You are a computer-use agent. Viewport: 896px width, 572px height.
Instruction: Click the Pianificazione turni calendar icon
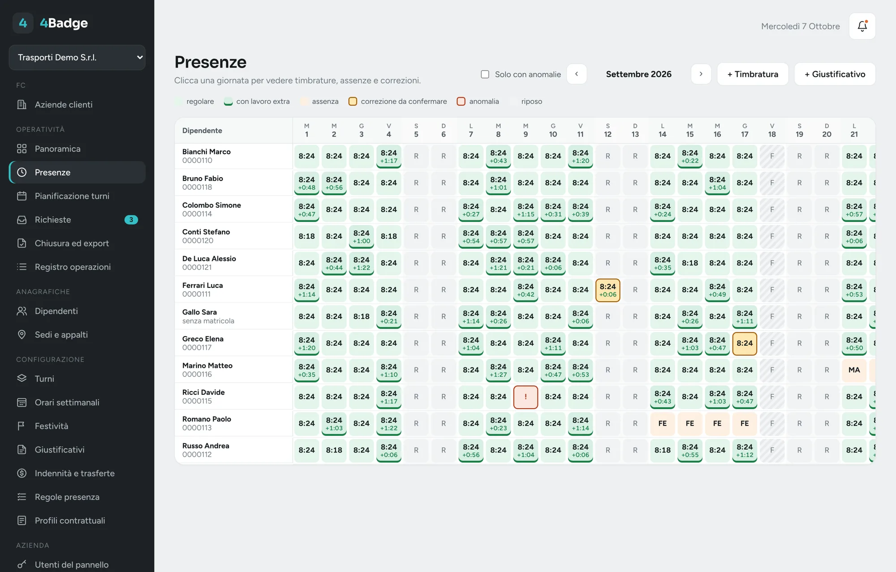[22, 196]
